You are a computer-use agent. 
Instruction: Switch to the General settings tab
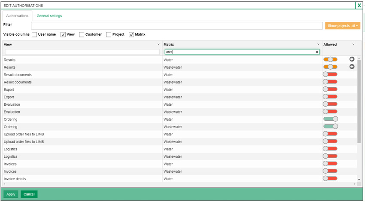49,16
